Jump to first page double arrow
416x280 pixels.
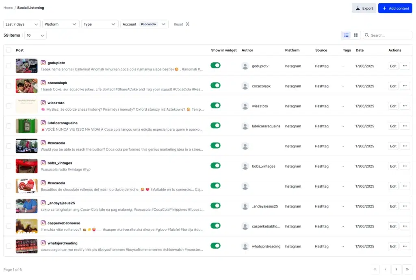tap(375, 269)
